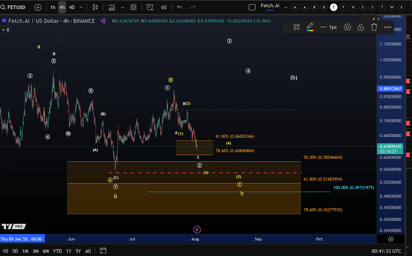Open drawing settings hexagon icon

347,27
